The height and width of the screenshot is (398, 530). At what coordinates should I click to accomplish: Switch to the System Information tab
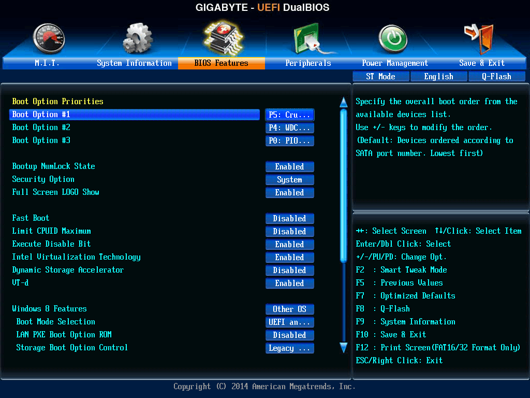pyautogui.click(x=134, y=63)
